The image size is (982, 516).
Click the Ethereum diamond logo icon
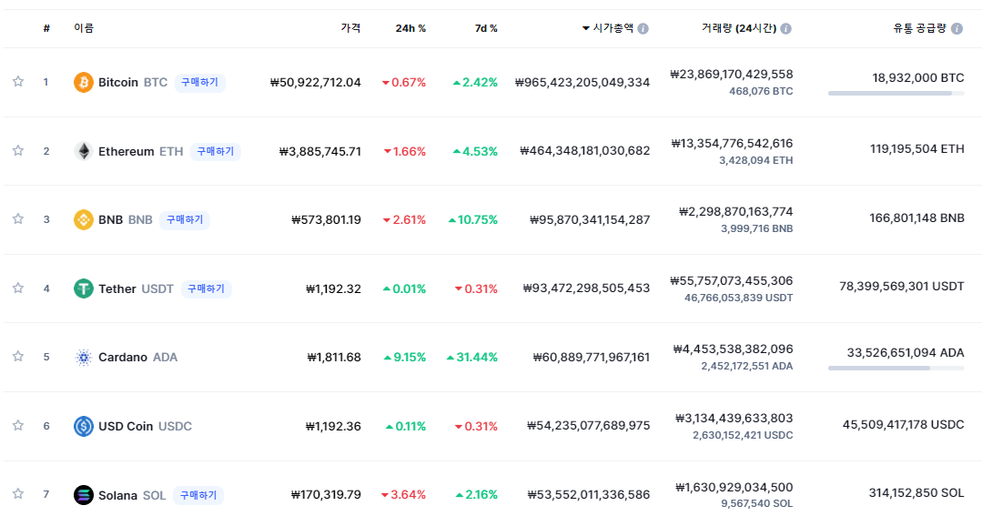pyautogui.click(x=84, y=151)
